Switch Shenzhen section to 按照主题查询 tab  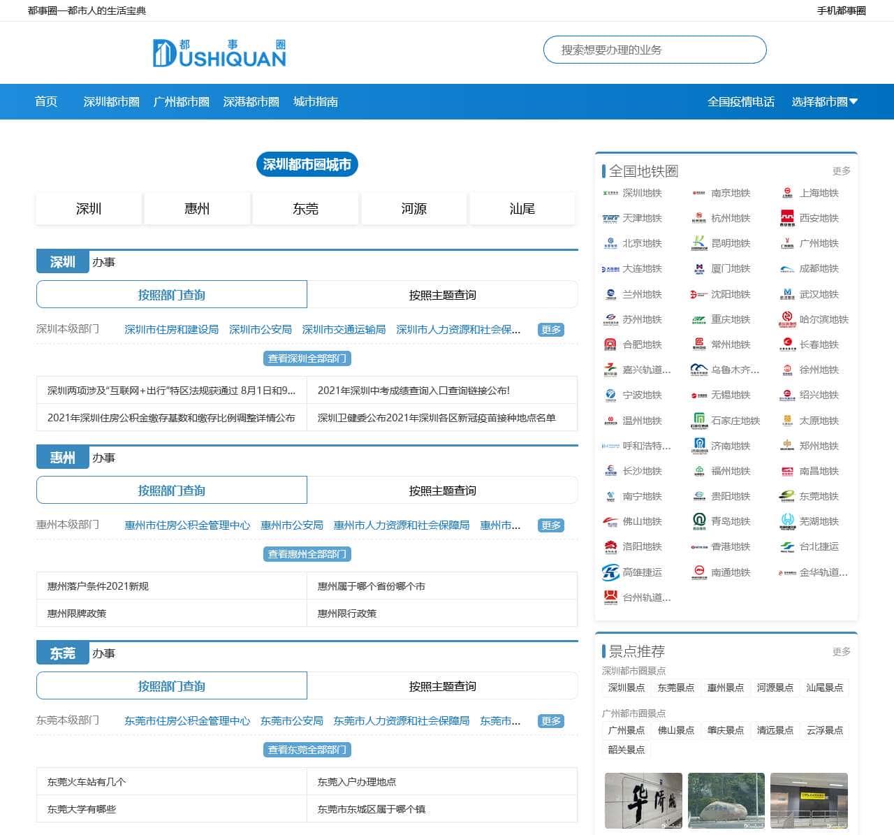[442, 295]
